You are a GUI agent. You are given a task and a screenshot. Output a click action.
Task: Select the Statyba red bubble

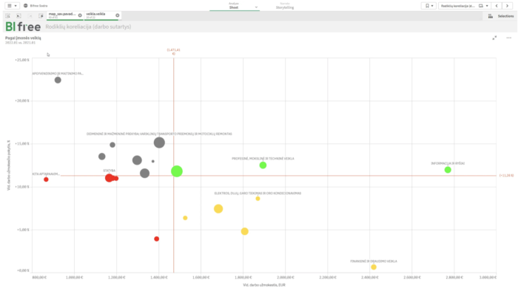point(110,178)
